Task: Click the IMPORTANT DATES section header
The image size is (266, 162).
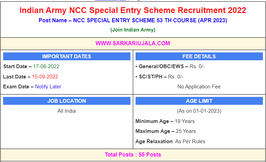Action: [67, 57]
